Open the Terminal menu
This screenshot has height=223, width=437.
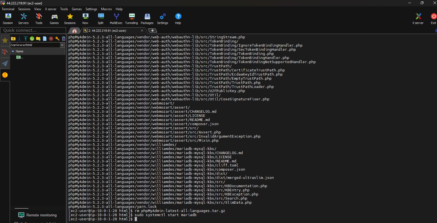pos(8,9)
